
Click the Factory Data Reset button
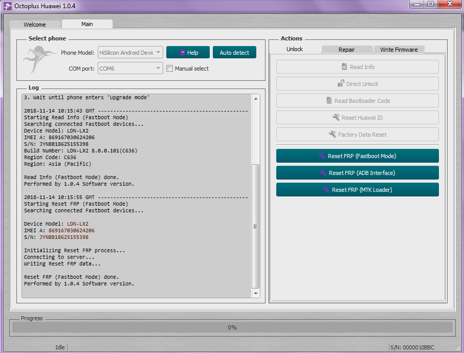click(x=357, y=135)
